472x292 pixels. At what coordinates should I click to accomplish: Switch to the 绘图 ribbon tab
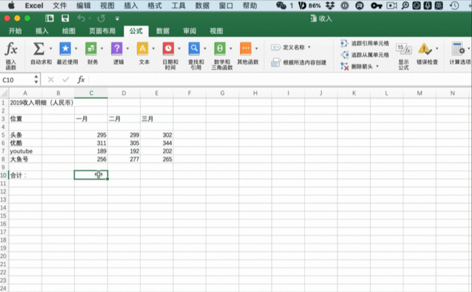(69, 31)
